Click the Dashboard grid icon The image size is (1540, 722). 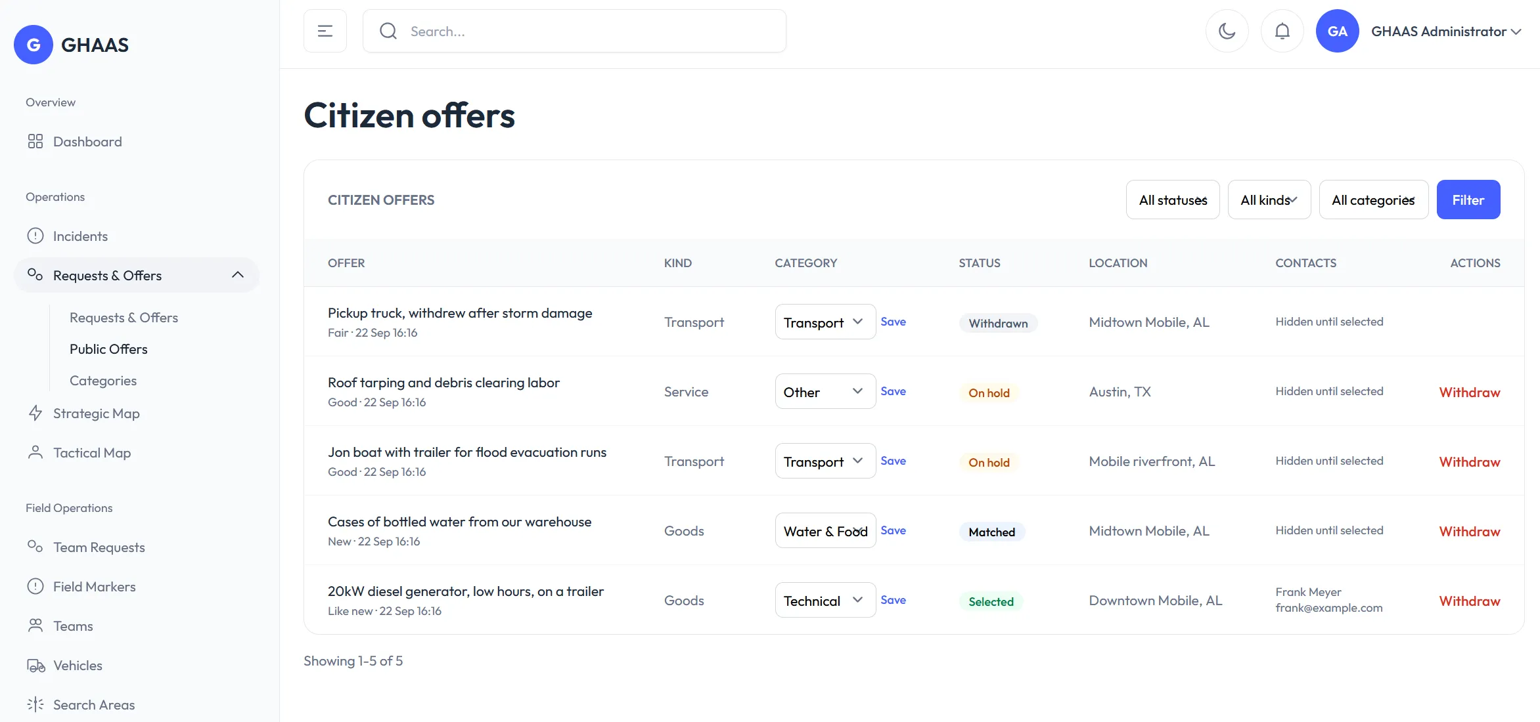[35, 142]
